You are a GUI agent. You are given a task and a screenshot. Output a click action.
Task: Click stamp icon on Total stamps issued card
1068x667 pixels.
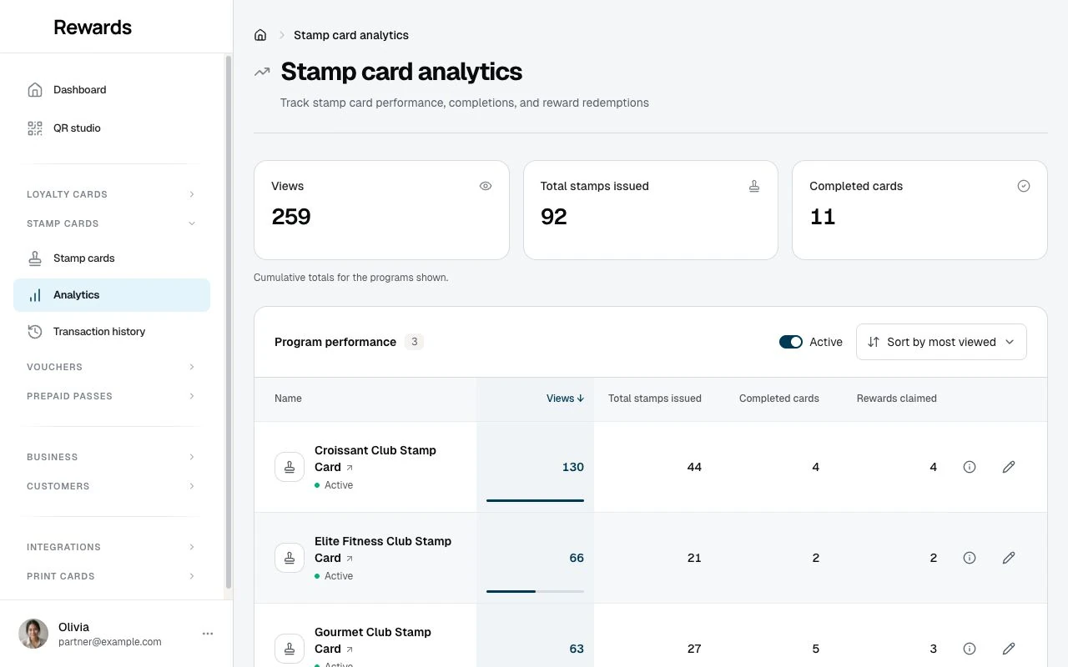pyautogui.click(x=754, y=186)
